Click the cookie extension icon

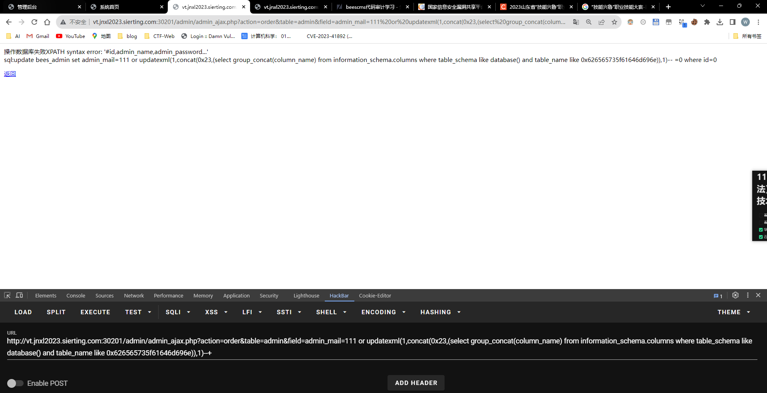tap(694, 22)
